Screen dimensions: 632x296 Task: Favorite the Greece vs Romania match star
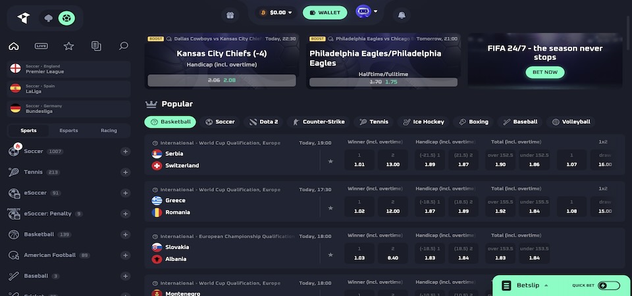pos(330,207)
